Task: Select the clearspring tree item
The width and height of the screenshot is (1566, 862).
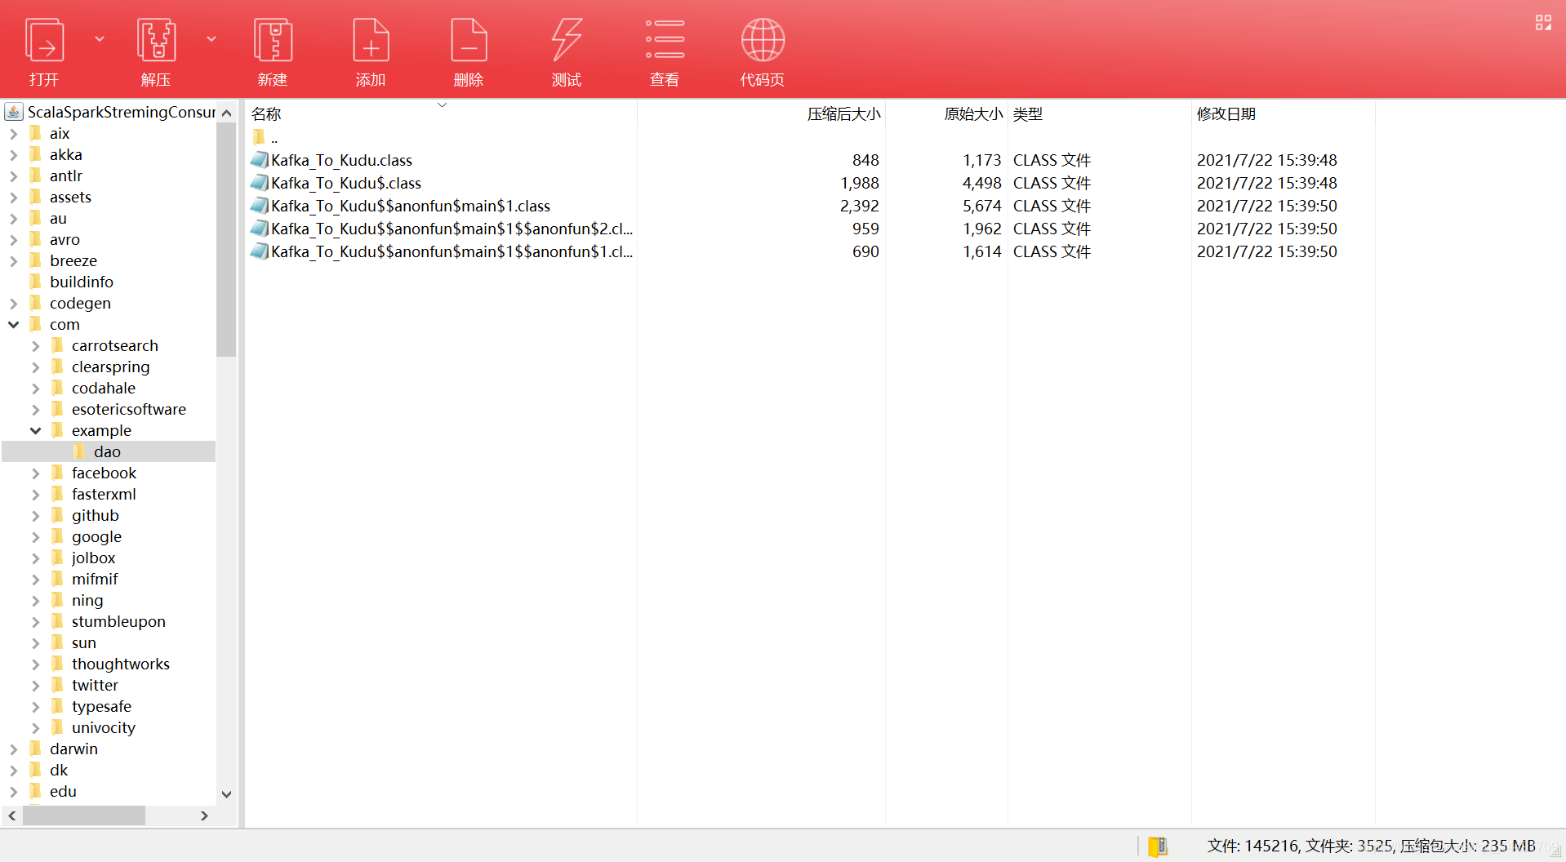Action: (x=110, y=367)
